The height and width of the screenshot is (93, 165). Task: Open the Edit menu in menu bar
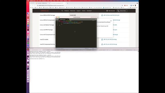[x=40, y=1]
